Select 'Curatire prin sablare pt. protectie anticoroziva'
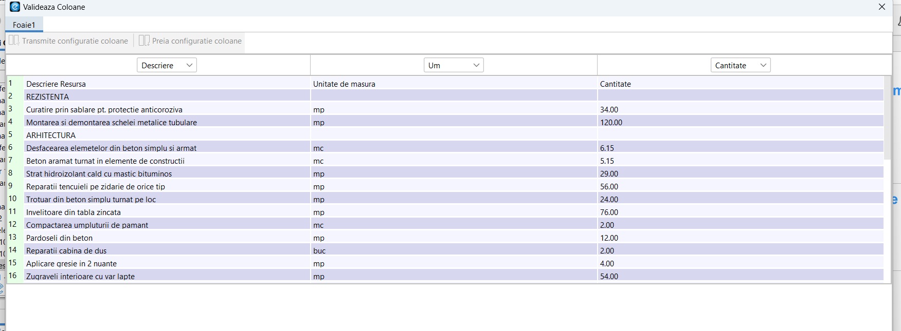901x331 pixels. click(x=167, y=109)
